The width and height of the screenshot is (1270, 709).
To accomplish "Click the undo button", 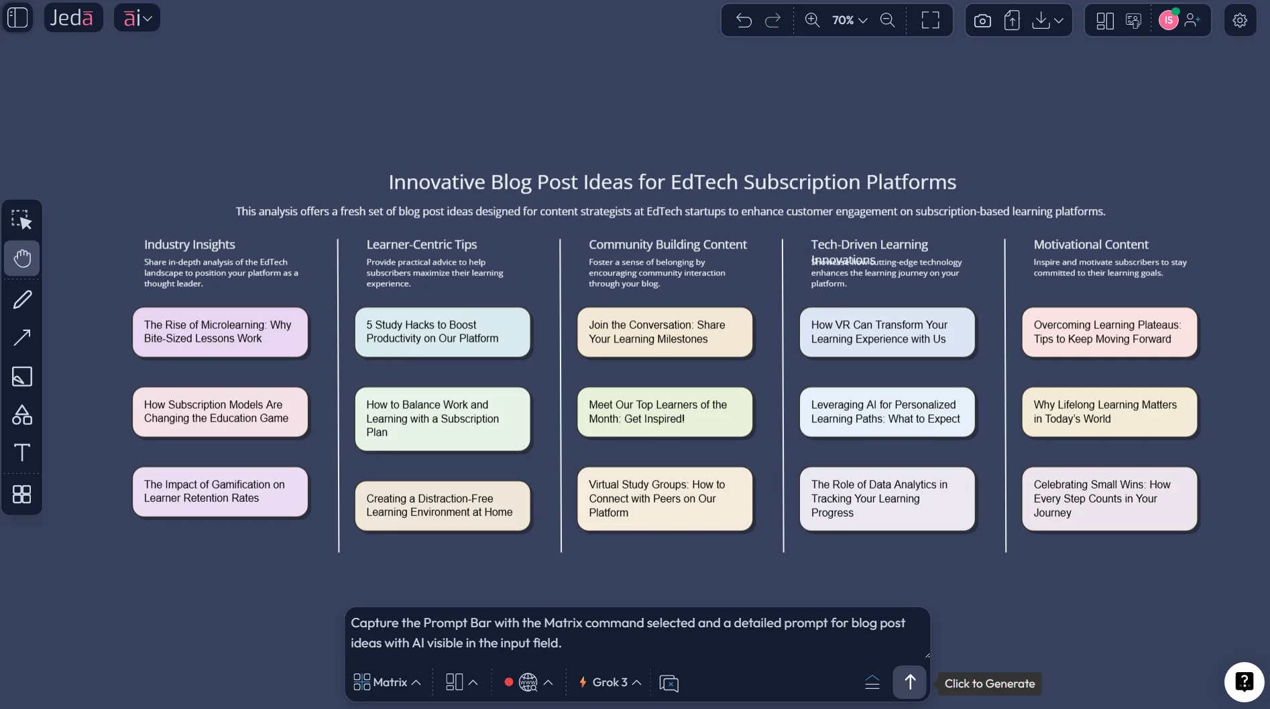I will (x=744, y=20).
